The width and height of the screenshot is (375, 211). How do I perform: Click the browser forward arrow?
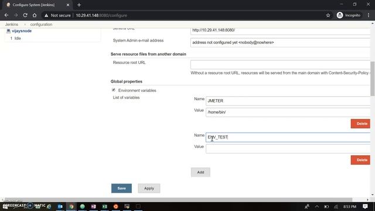(x=16, y=15)
